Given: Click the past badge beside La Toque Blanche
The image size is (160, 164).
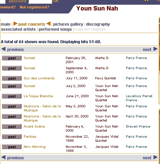Looking at the screenshot, I should point(12,96).
